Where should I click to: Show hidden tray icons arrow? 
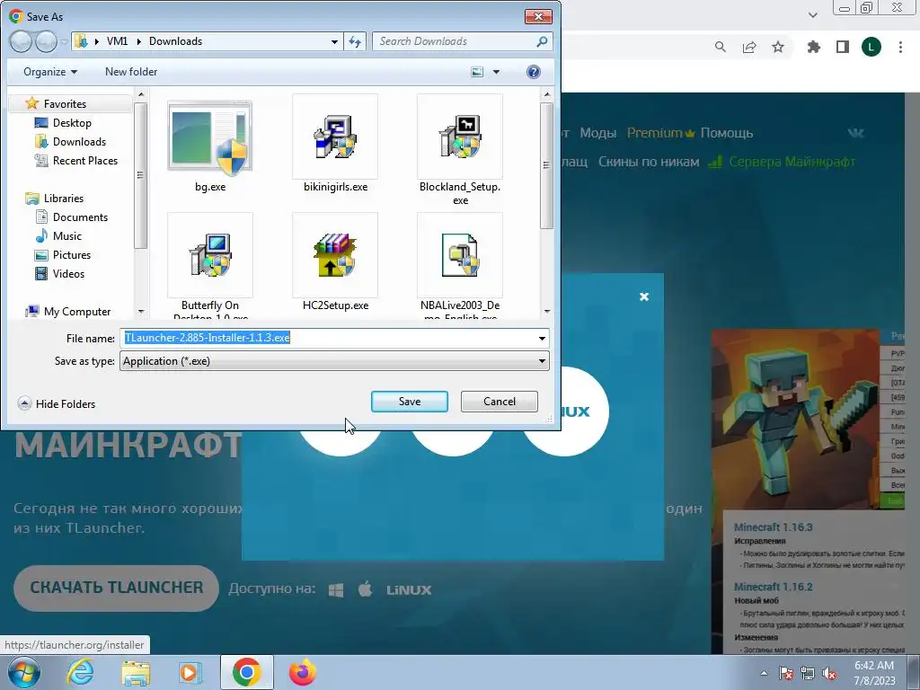764,673
